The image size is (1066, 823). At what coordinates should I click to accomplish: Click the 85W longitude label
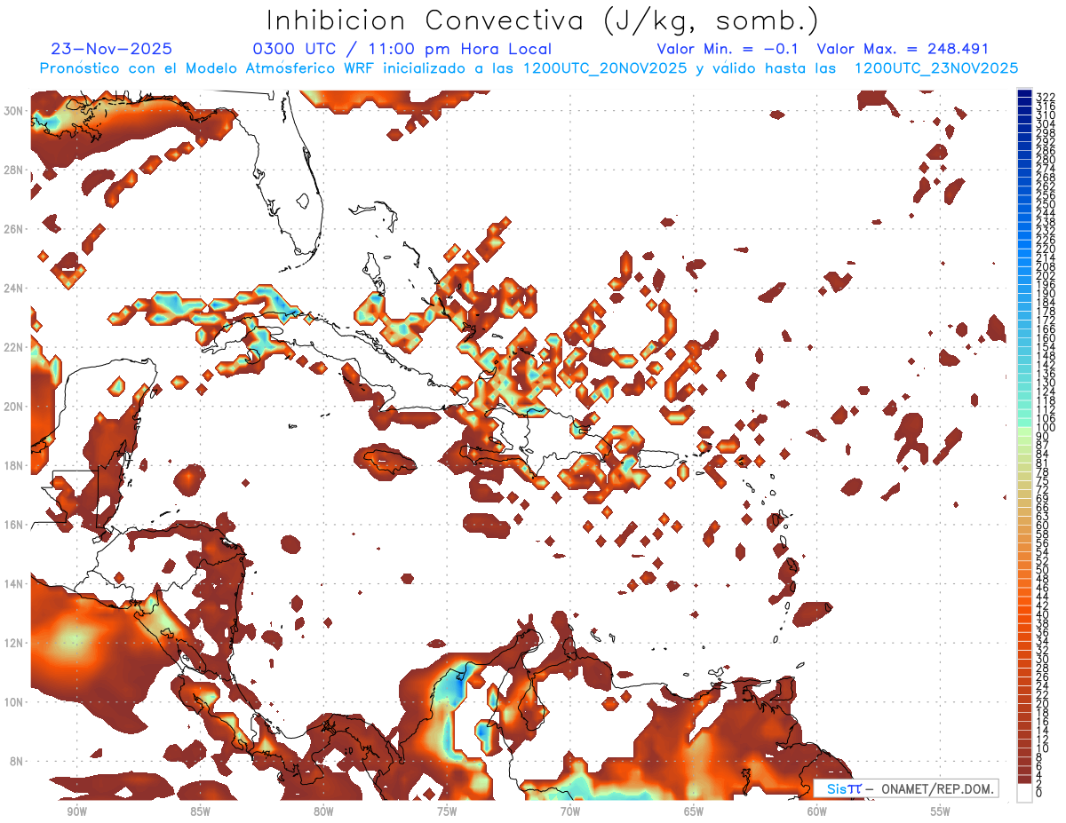pos(200,812)
